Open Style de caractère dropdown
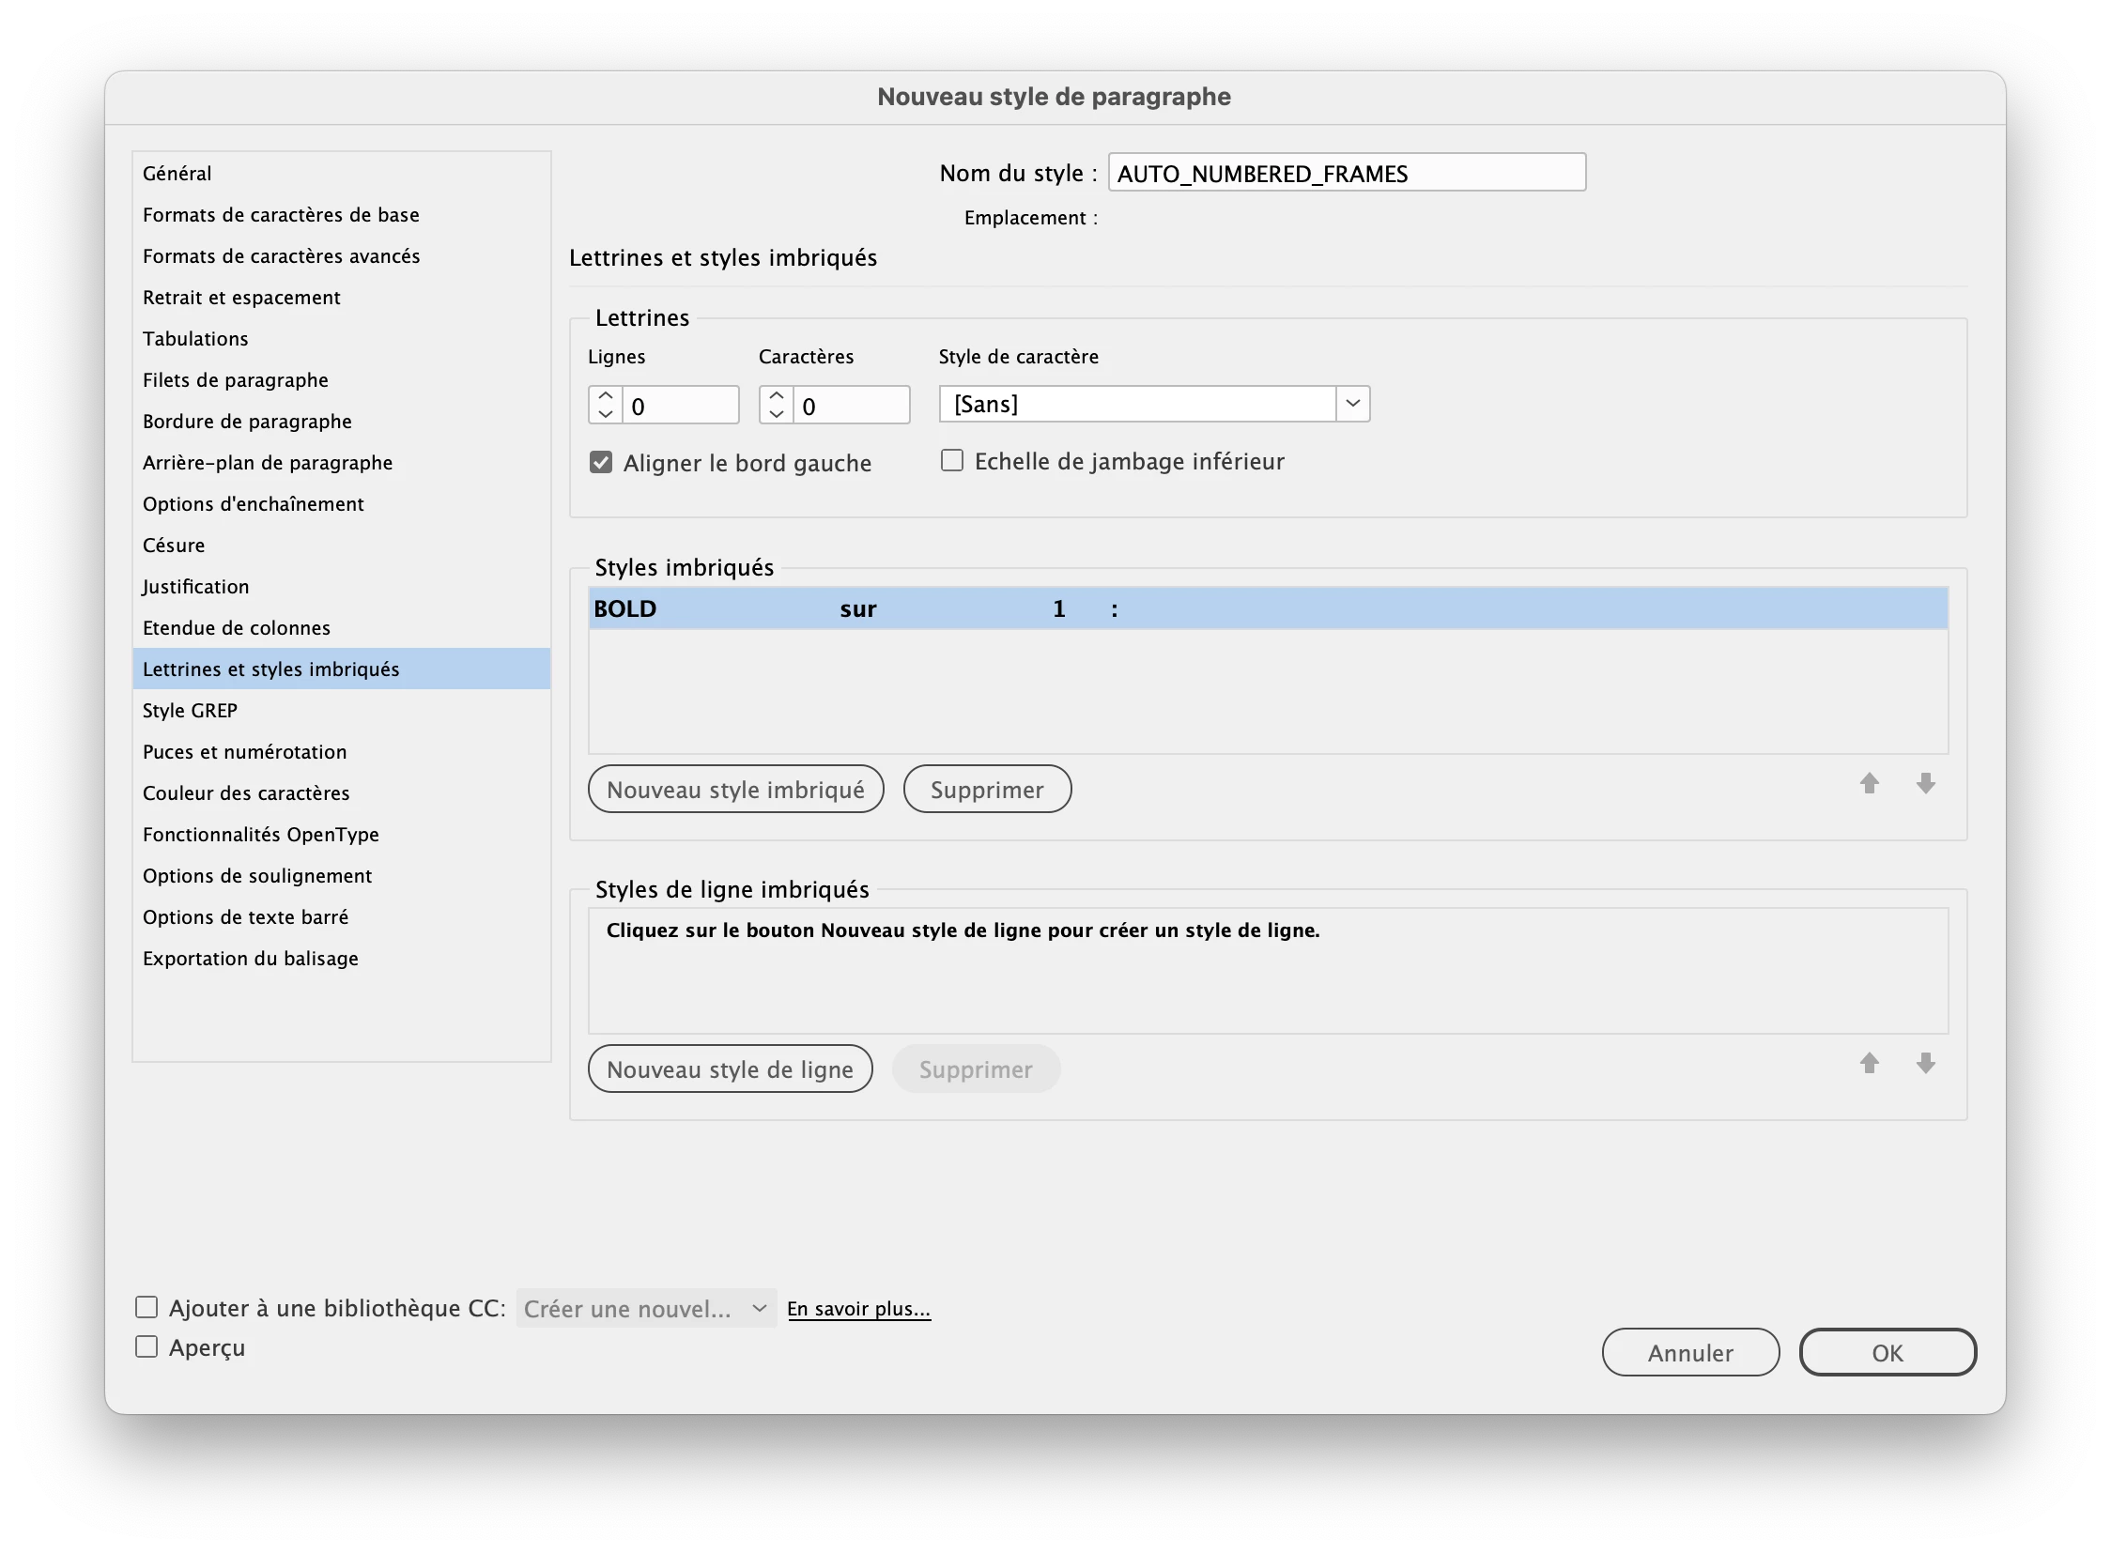Screen dimensions: 2111x1553 tap(1352, 405)
